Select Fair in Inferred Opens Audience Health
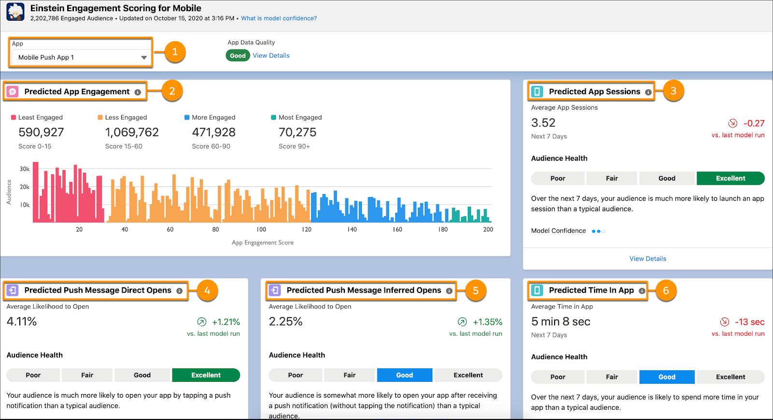This screenshot has width=773, height=420. coord(349,375)
